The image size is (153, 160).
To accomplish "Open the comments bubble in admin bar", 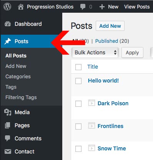I will point(83,7).
